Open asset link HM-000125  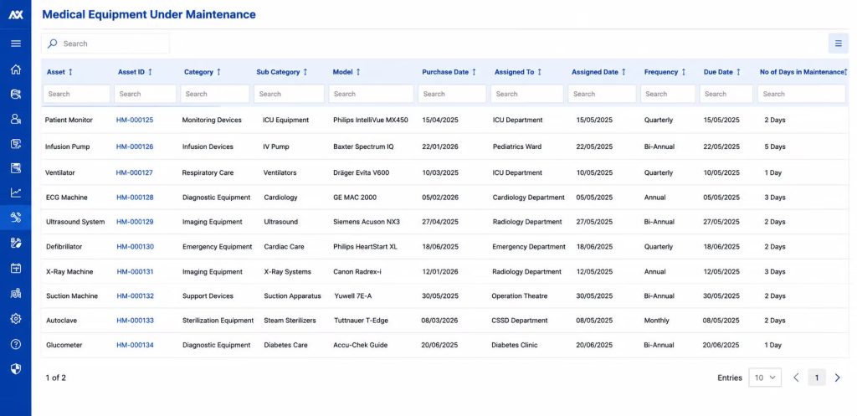pos(135,120)
